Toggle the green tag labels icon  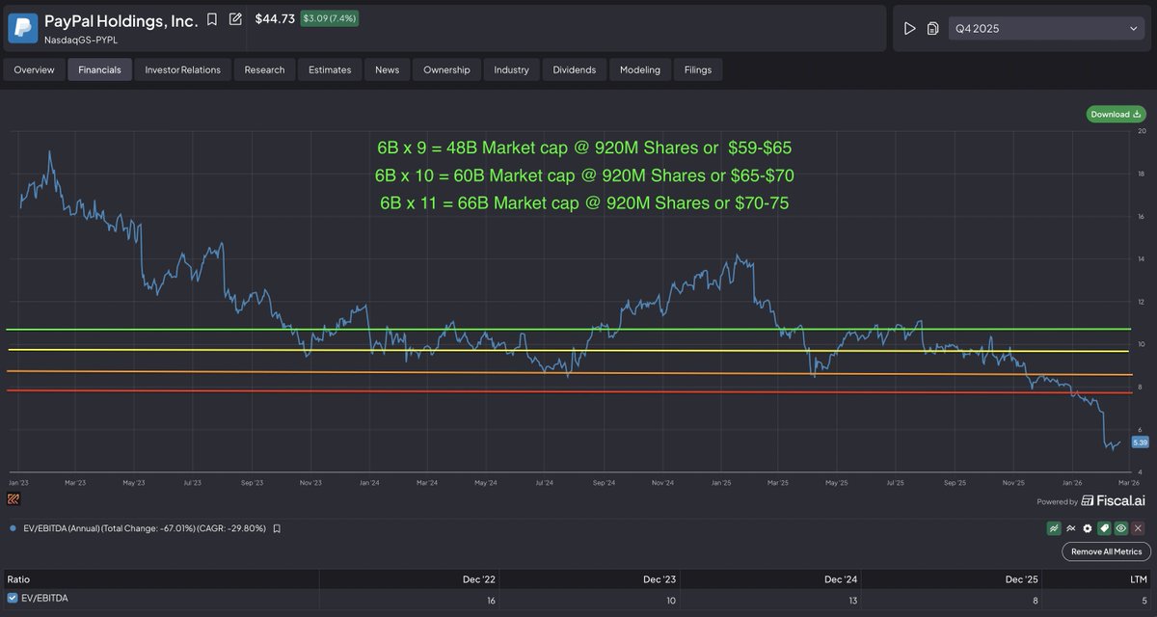coord(1104,528)
